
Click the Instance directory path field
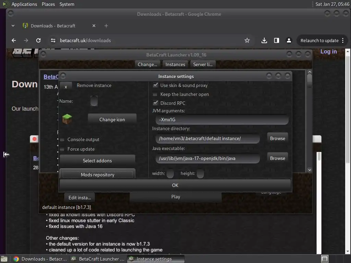(207, 138)
